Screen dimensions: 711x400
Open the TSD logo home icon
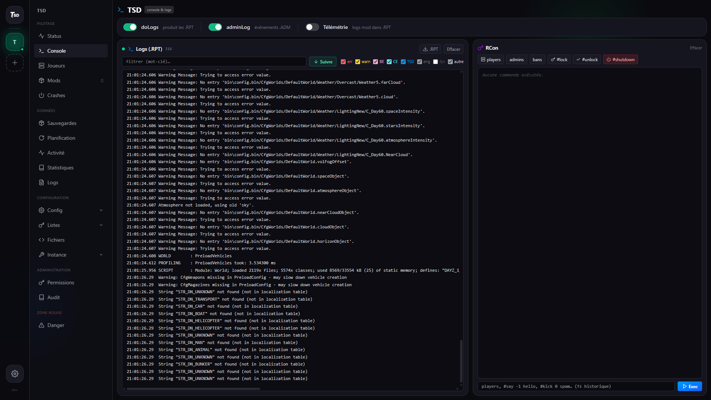coord(15,15)
